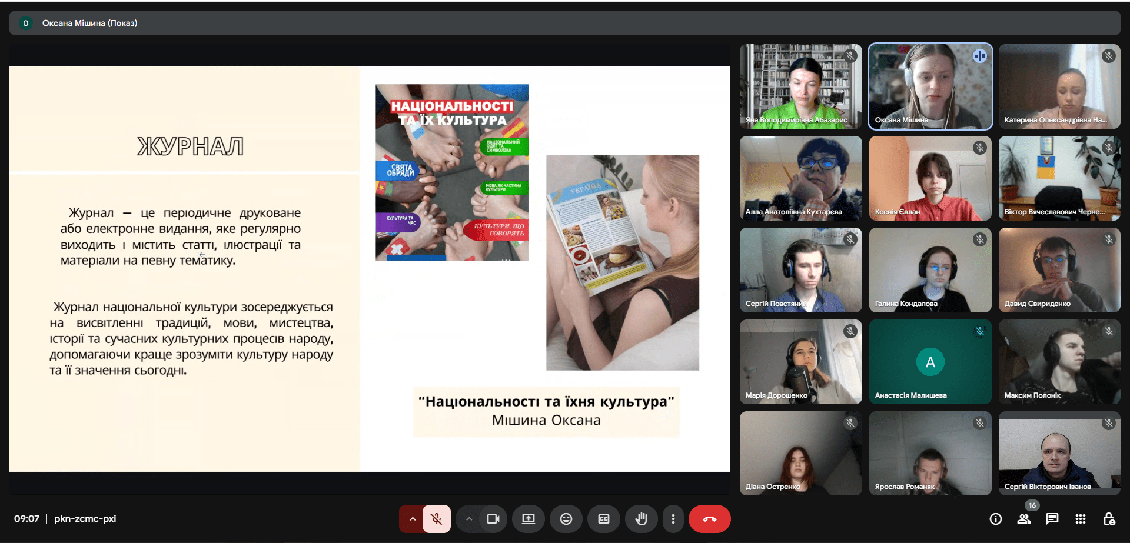Open host controls lock icon
Image resolution: width=1130 pixels, height=543 pixels.
1109,519
